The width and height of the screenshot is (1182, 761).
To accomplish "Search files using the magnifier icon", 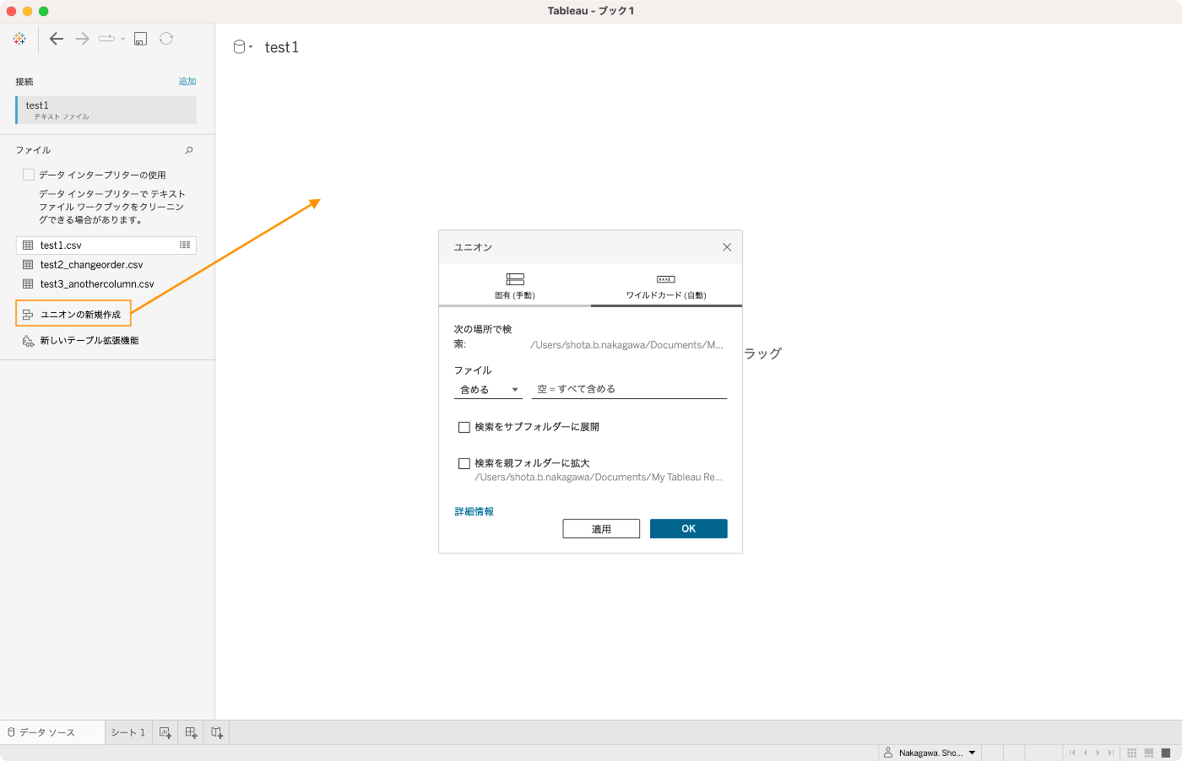I will [x=189, y=150].
